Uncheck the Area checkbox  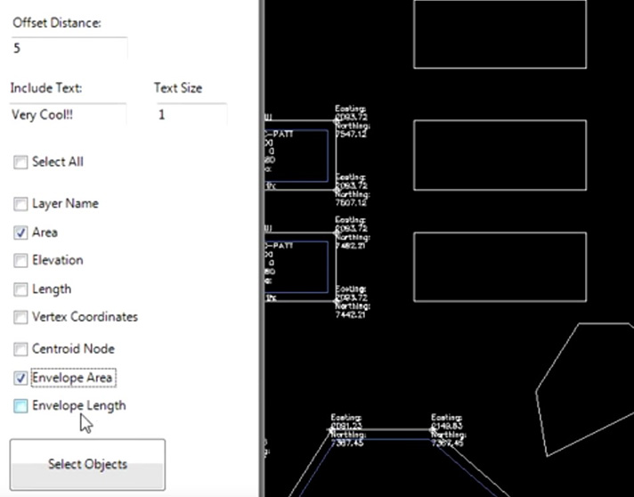click(x=20, y=232)
